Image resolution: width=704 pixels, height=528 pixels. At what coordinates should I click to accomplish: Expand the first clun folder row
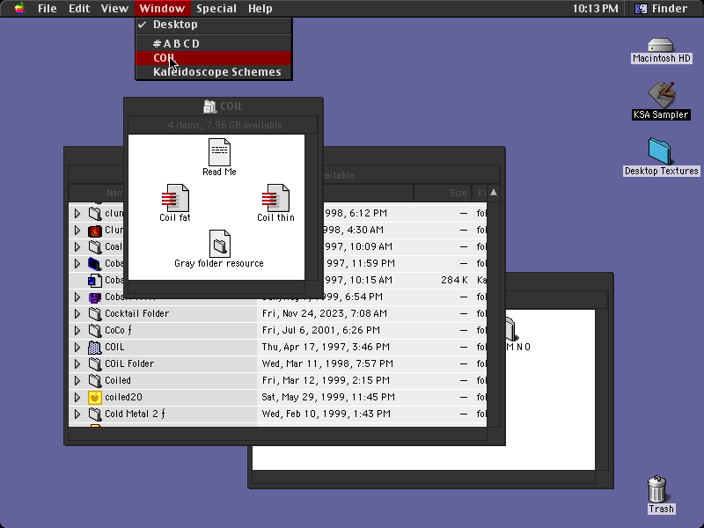pyautogui.click(x=77, y=213)
